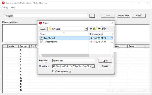This screenshot has height=95, width=152.
Task: Click the Result column header
Action: 137,46
